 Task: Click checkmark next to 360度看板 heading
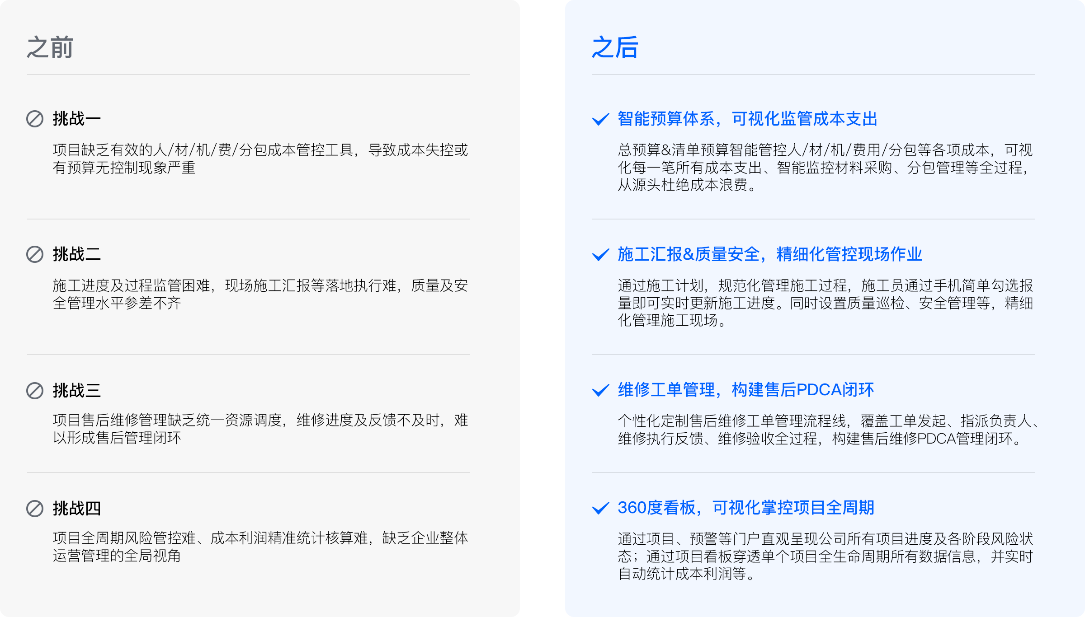click(x=600, y=508)
